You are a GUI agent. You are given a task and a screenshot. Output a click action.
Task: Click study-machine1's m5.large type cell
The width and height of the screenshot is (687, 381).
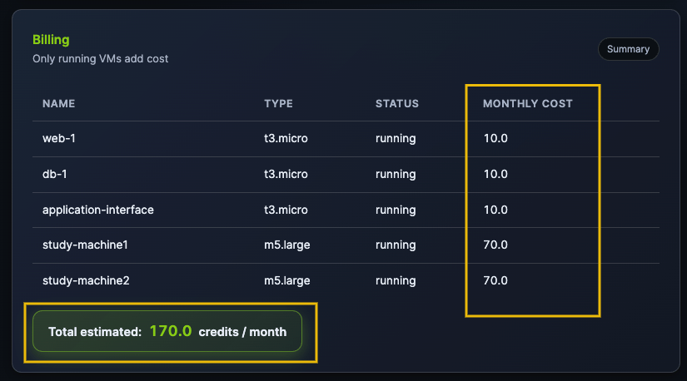(x=286, y=245)
